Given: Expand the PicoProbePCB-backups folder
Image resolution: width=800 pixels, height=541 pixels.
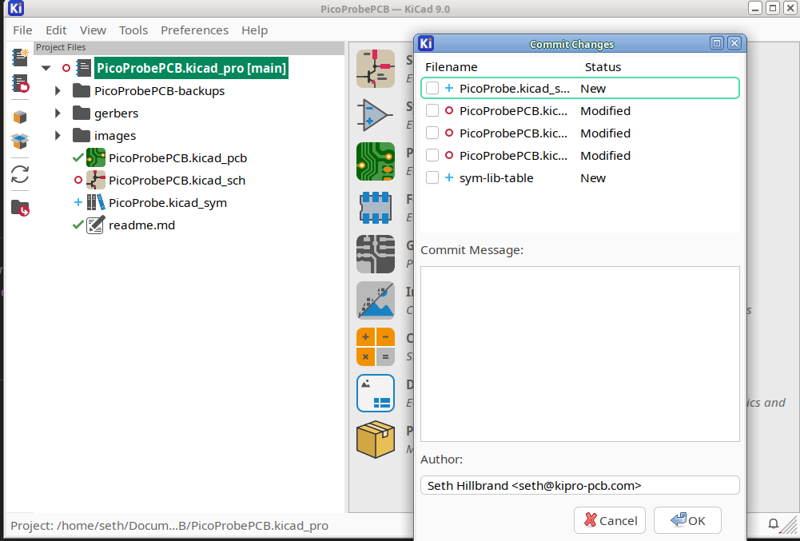Looking at the screenshot, I should (58, 91).
